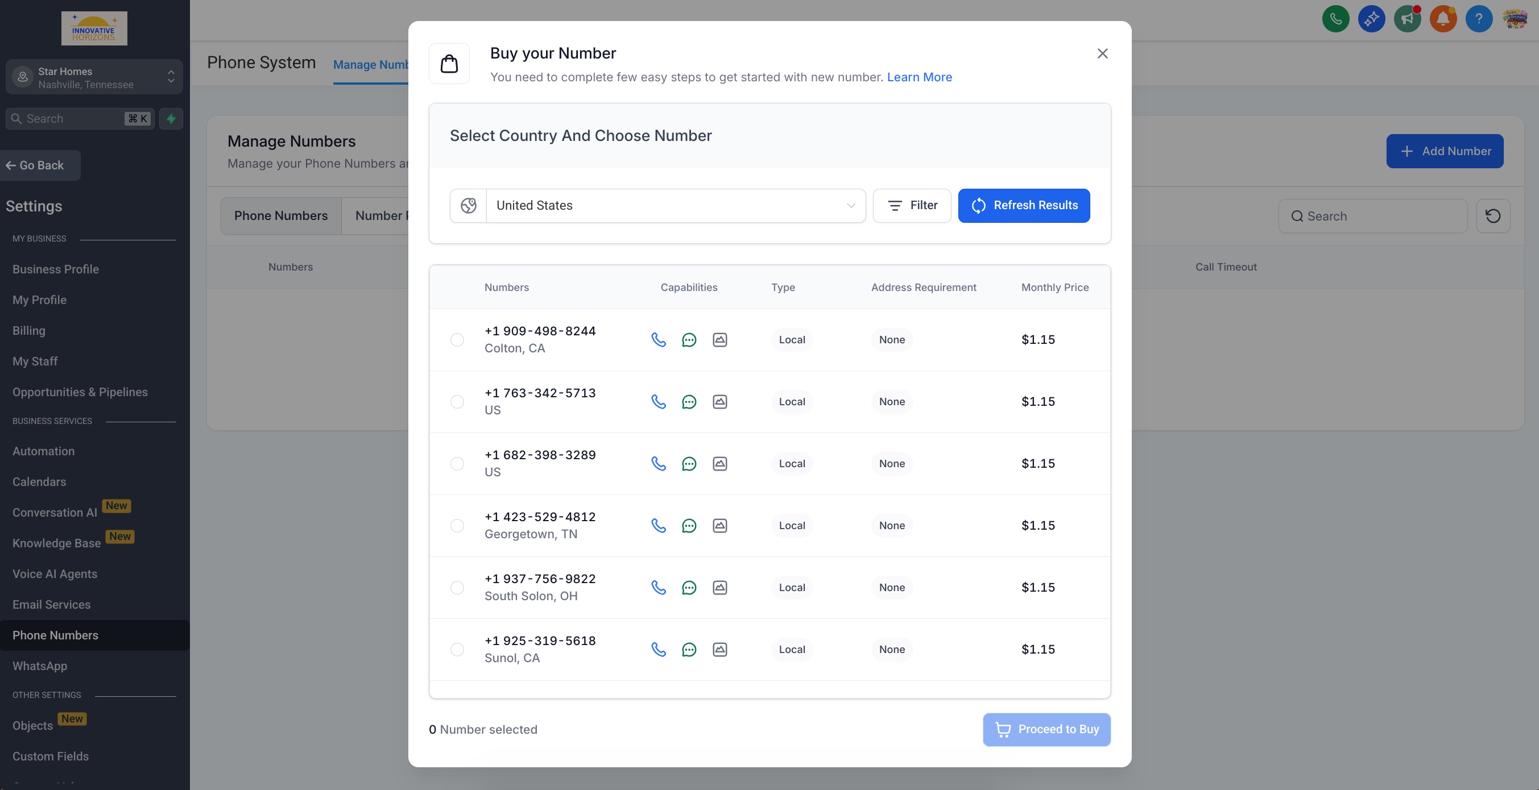The width and height of the screenshot is (1539, 790).
Task: Click the refresh icon beside Search field
Action: click(1492, 216)
